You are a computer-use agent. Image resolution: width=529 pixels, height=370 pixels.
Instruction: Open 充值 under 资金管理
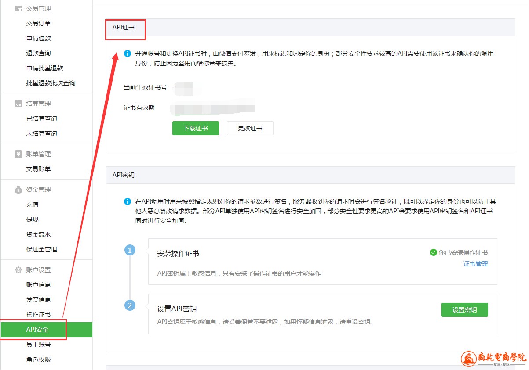(x=32, y=205)
